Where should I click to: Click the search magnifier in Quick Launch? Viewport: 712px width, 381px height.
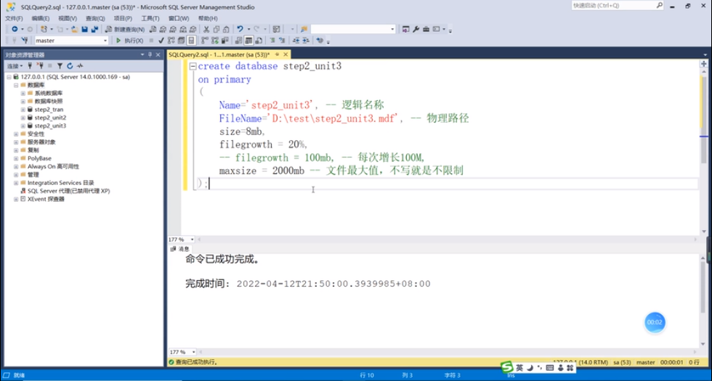(660, 6)
